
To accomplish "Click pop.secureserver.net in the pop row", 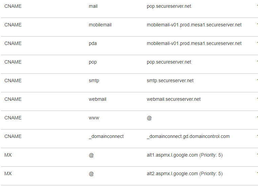I will [169, 62].
